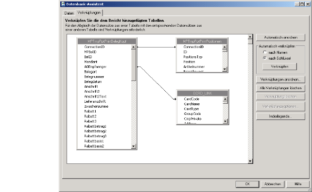Click scroll up arrow of the link canvas
Viewport: 312px width, 192px height.
coord(250,37)
